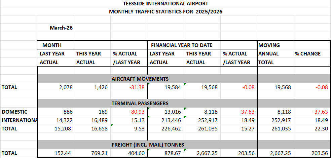Select 2,667.25 in the financial year column
The height and width of the screenshot is (158, 331).
point(202,153)
